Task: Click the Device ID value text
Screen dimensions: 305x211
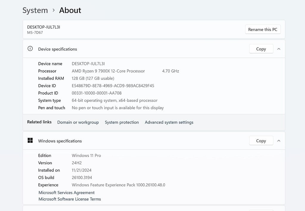Action: tap(113, 86)
